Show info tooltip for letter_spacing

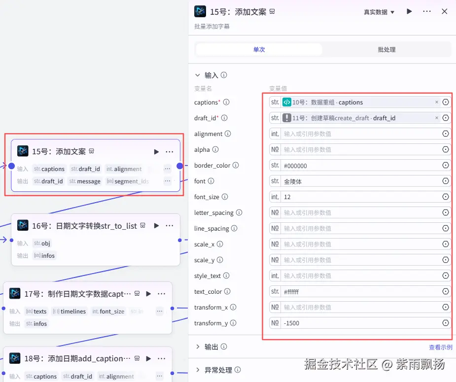(239, 212)
